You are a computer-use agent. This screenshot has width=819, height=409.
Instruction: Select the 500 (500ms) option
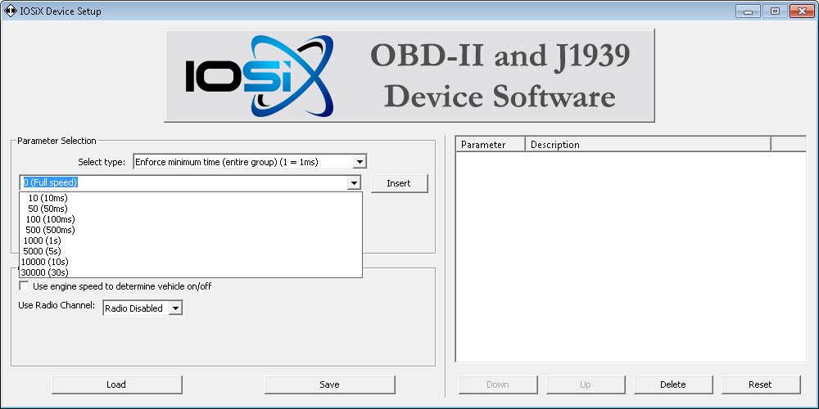click(x=191, y=230)
